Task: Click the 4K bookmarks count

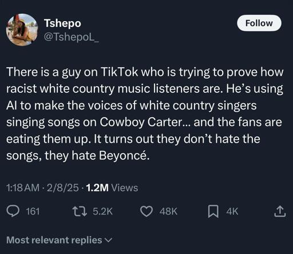Action: [x=232, y=212]
